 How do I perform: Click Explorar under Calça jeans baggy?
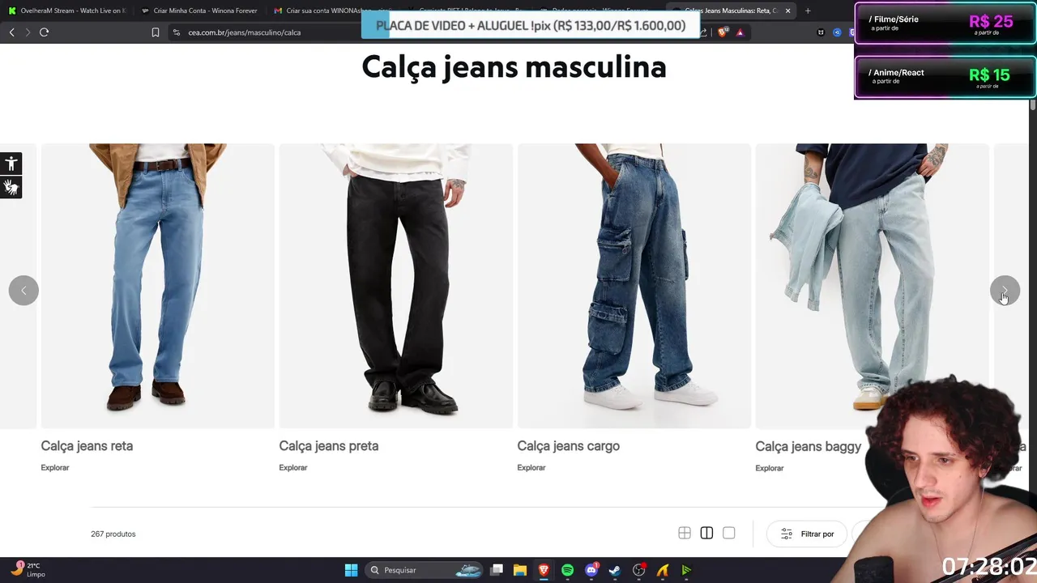click(770, 468)
